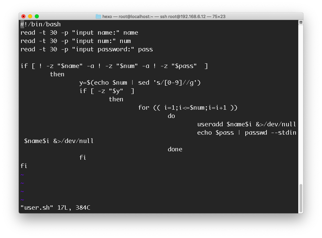Click the "for (( i=1;i<=$num;i=i+1 ))" line

point(188,108)
